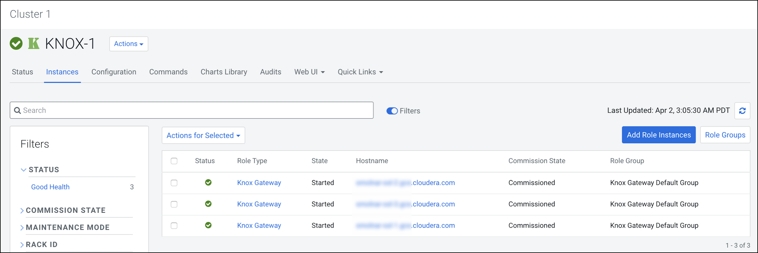Click second row's green status icon
Screen dimensions: 758x253
pyautogui.click(x=208, y=204)
